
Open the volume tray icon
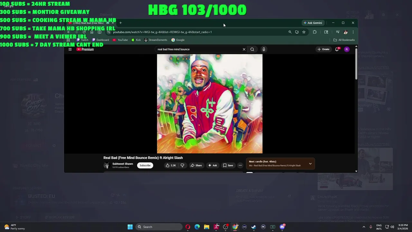392,227
